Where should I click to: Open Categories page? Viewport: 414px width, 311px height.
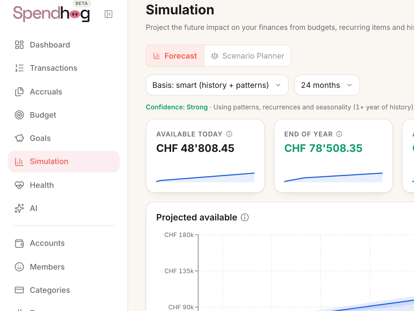coord(64,290)
